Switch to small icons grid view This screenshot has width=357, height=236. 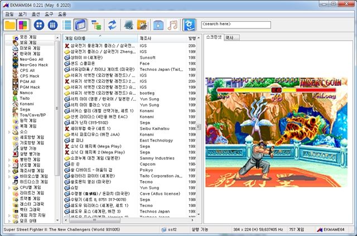pyautogui.click(x=52, y=25)
